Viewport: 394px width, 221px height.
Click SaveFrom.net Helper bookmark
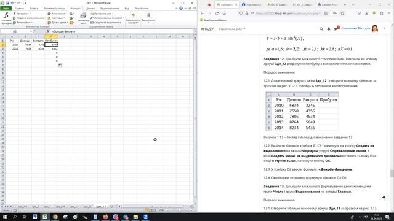click(x=214, y=20)
